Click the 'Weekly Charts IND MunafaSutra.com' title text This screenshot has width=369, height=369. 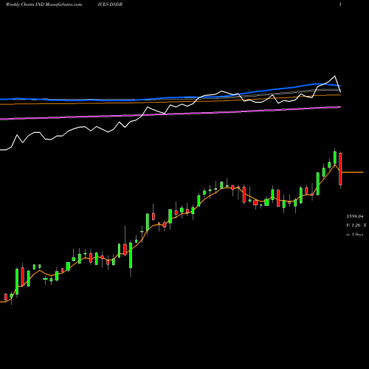click(44, 4)
